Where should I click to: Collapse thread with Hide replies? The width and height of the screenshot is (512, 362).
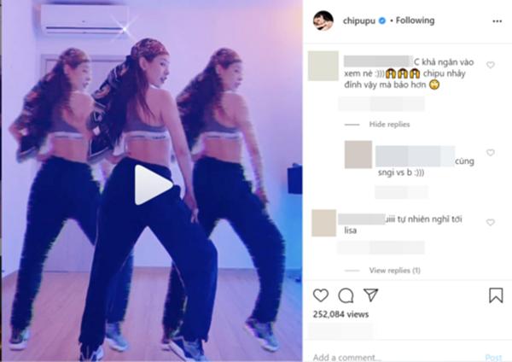coord(389,124)
